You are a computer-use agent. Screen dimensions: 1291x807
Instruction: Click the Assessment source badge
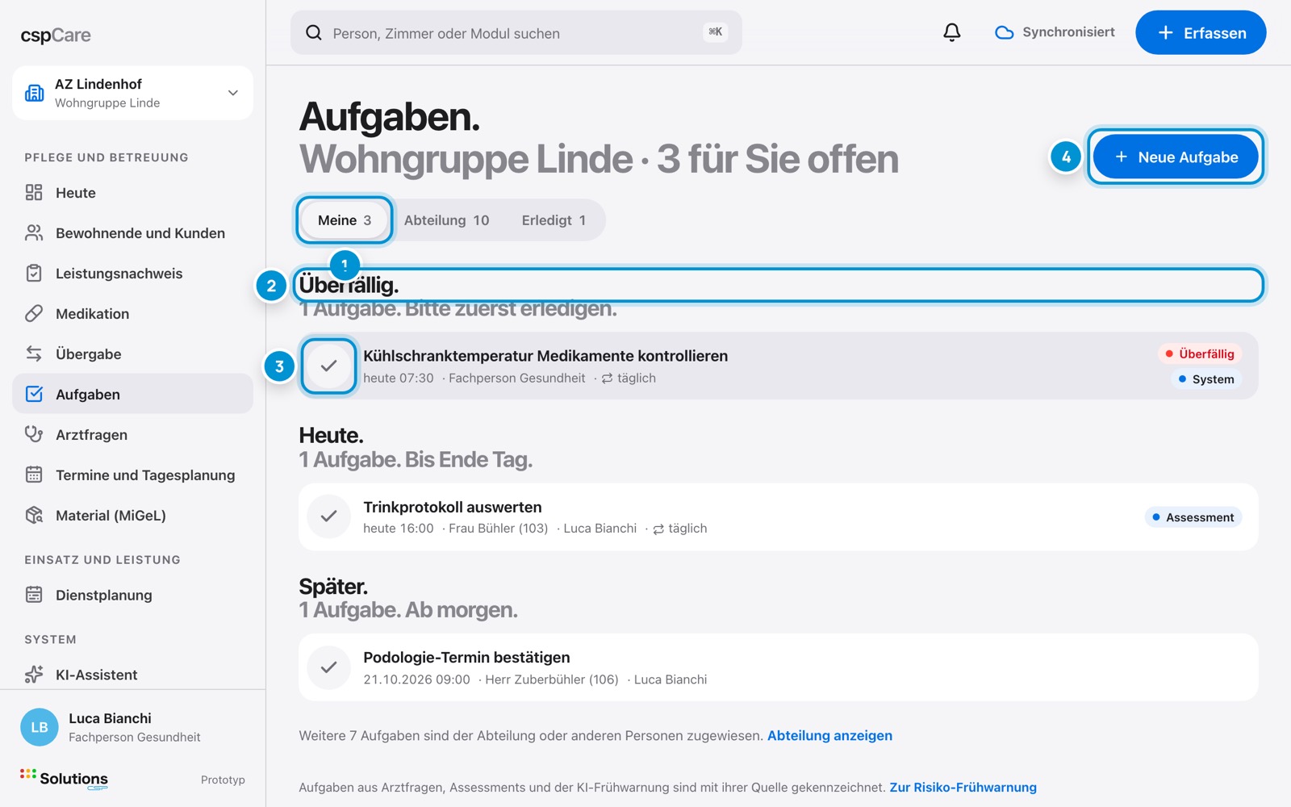click(1193, 517)
